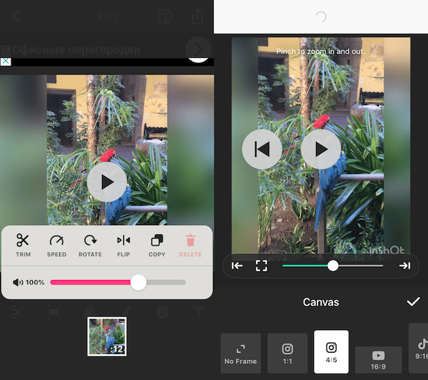Image resolution: width=428 pixels, height=380 pixels.
Task: Choose Instagram 4:5 ratio
Action: [331, 352]
